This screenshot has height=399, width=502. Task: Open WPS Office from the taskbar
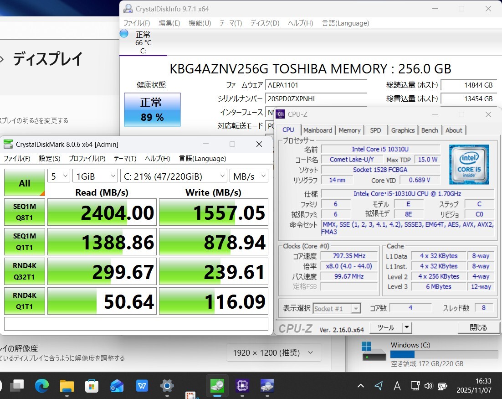pyautogui.click(x=142, y=386)
